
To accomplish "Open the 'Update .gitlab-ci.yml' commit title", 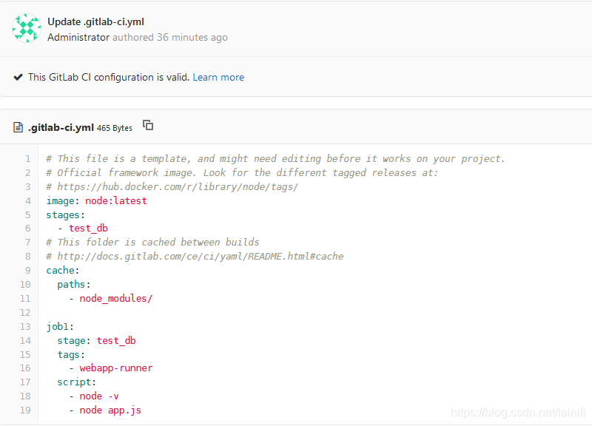I will pos(95,22).
